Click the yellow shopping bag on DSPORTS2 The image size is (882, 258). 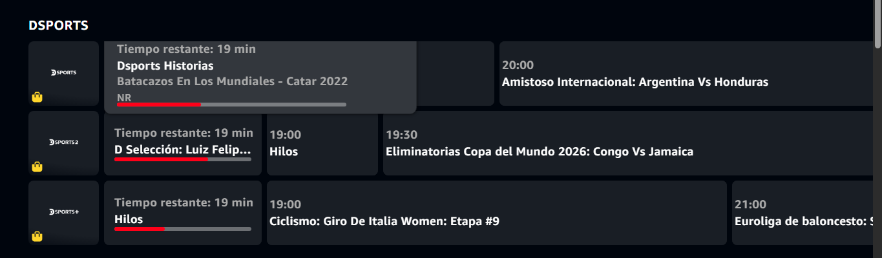coord(37,167)
